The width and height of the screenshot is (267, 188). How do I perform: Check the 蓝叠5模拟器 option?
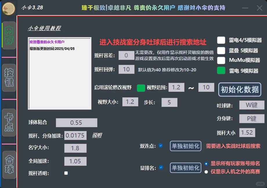222,51
